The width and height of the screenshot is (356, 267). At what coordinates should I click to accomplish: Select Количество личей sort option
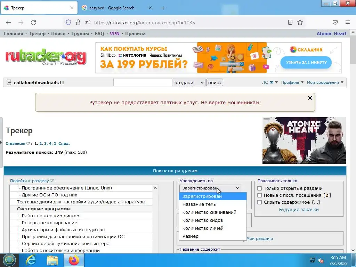pos(213,228)
